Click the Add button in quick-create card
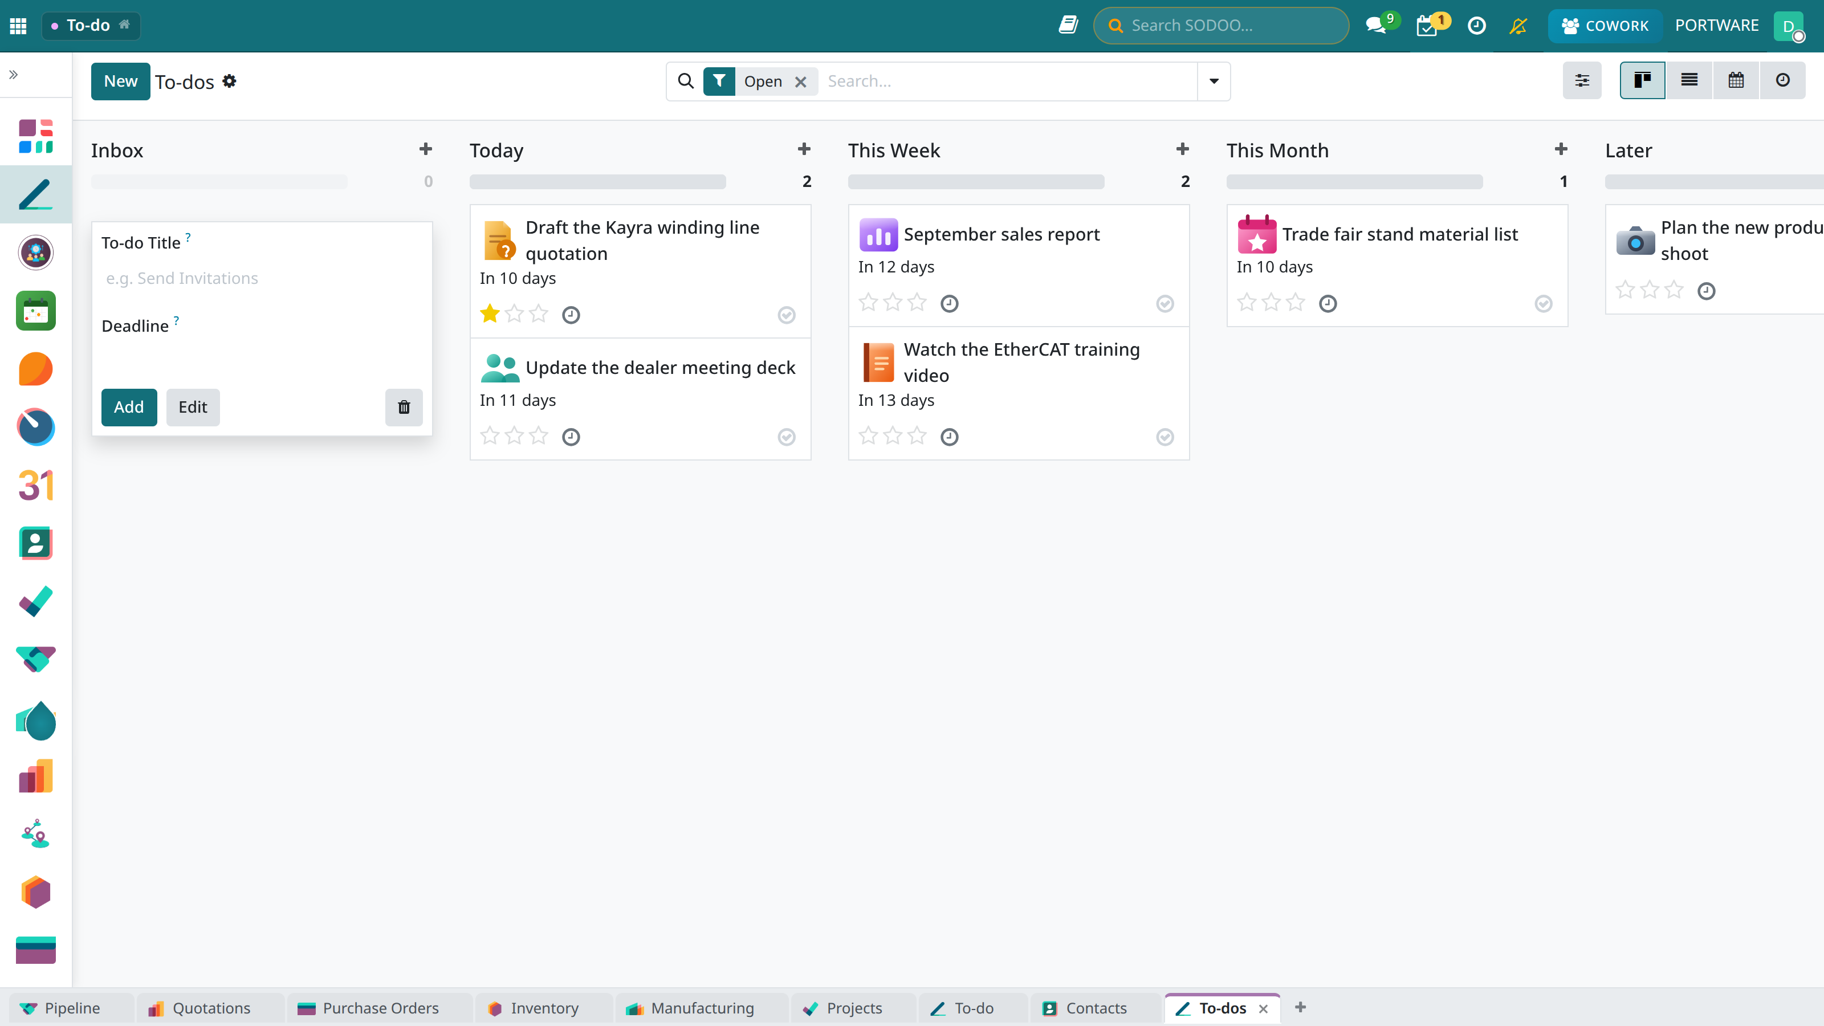This screenshot has width=1824, height=1026. tap(129, 407)
